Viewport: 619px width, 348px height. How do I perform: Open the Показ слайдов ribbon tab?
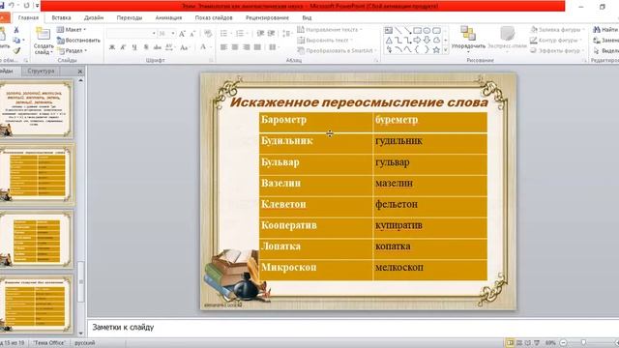pyautogui.click(x=214, y=17)
